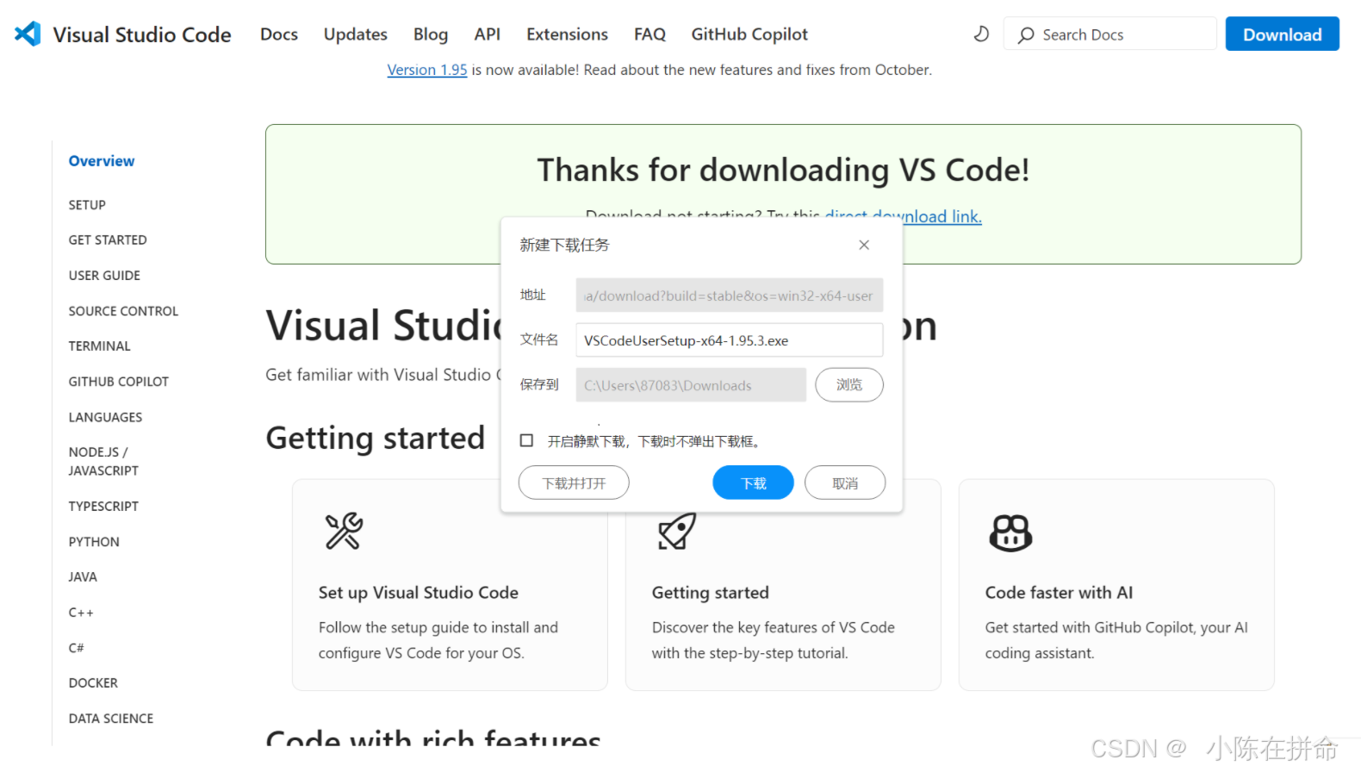Image resolution: width=1361 pixels, height=772 pixels.
Task: Click the tools icon on setup card
Action: click(344, 531)
